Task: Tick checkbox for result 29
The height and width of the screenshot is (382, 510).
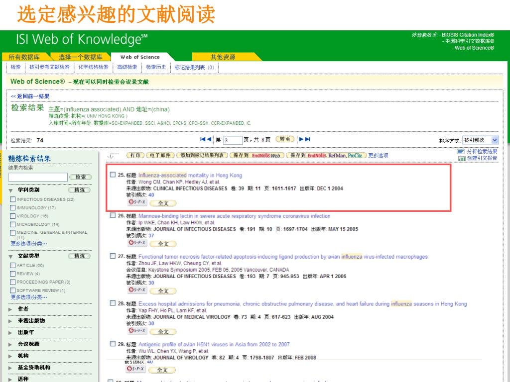Action: tap(113, 344)
